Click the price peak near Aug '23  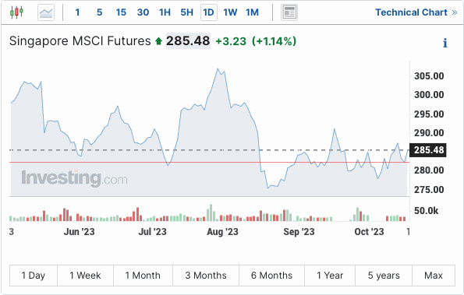(218, 69)
